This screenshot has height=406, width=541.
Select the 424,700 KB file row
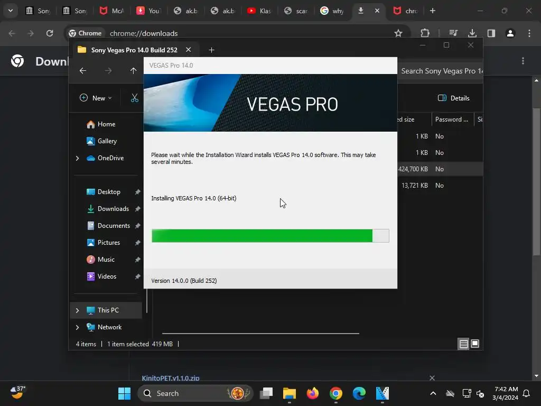[440, 169]
